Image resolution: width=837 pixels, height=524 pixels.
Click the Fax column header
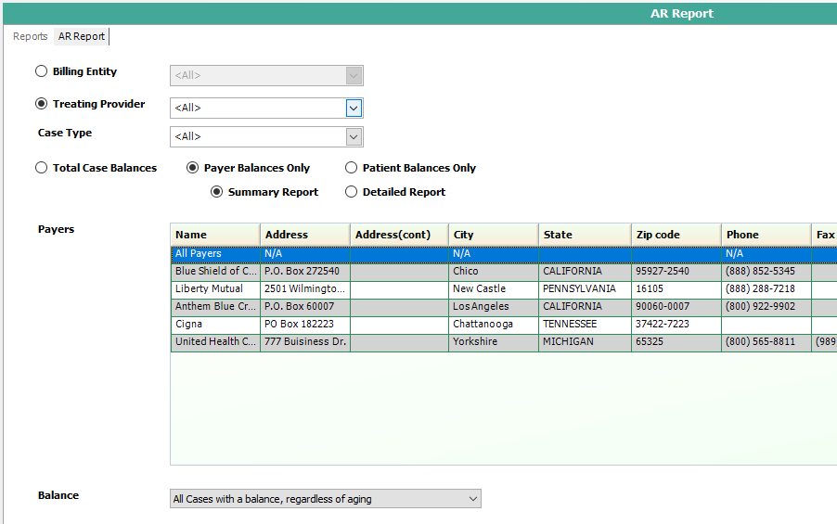(824, 235)
